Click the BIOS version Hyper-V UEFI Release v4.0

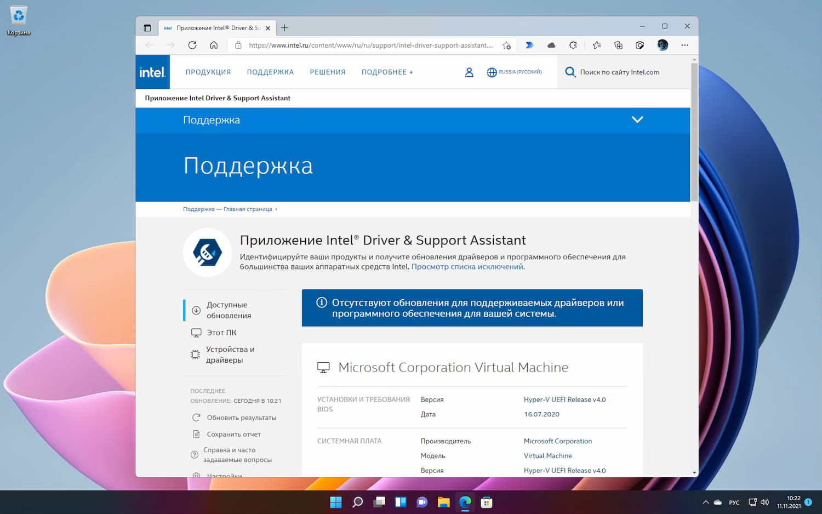click(x=564, y=399)
